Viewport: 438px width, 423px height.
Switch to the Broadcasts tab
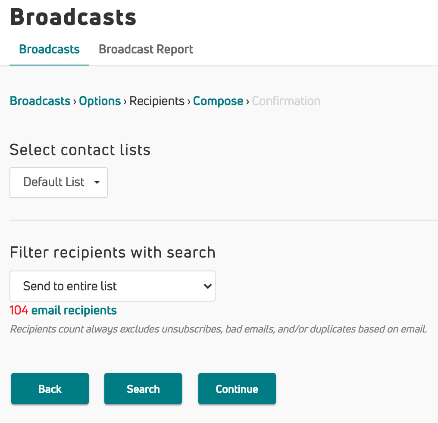(x=49, y=50)
